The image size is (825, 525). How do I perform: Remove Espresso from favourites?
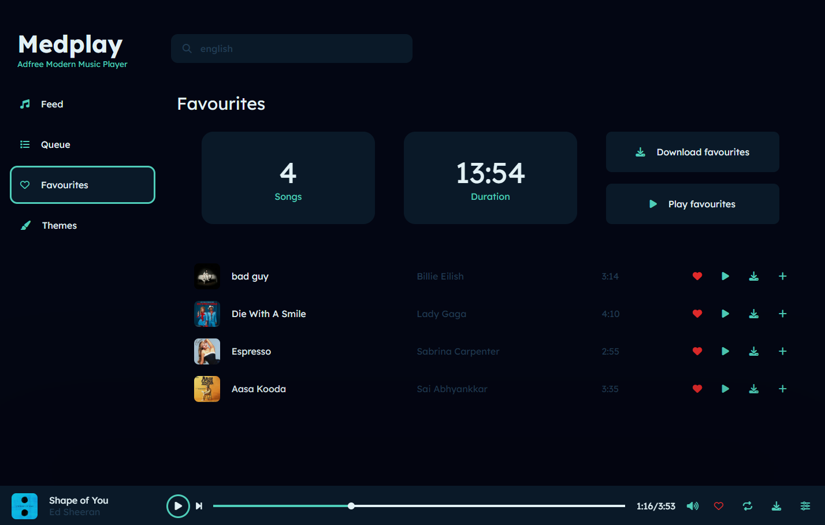coord(697,351)
